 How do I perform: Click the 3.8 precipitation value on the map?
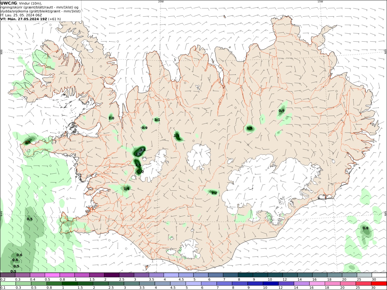click(x=143, y=150)
